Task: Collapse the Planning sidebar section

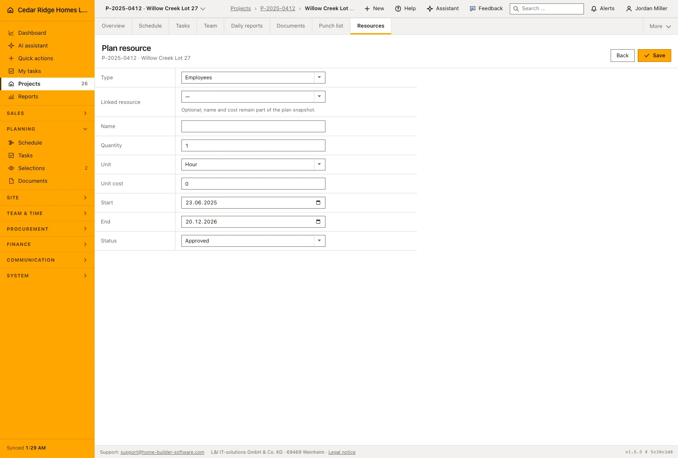Action: (47, 129)
